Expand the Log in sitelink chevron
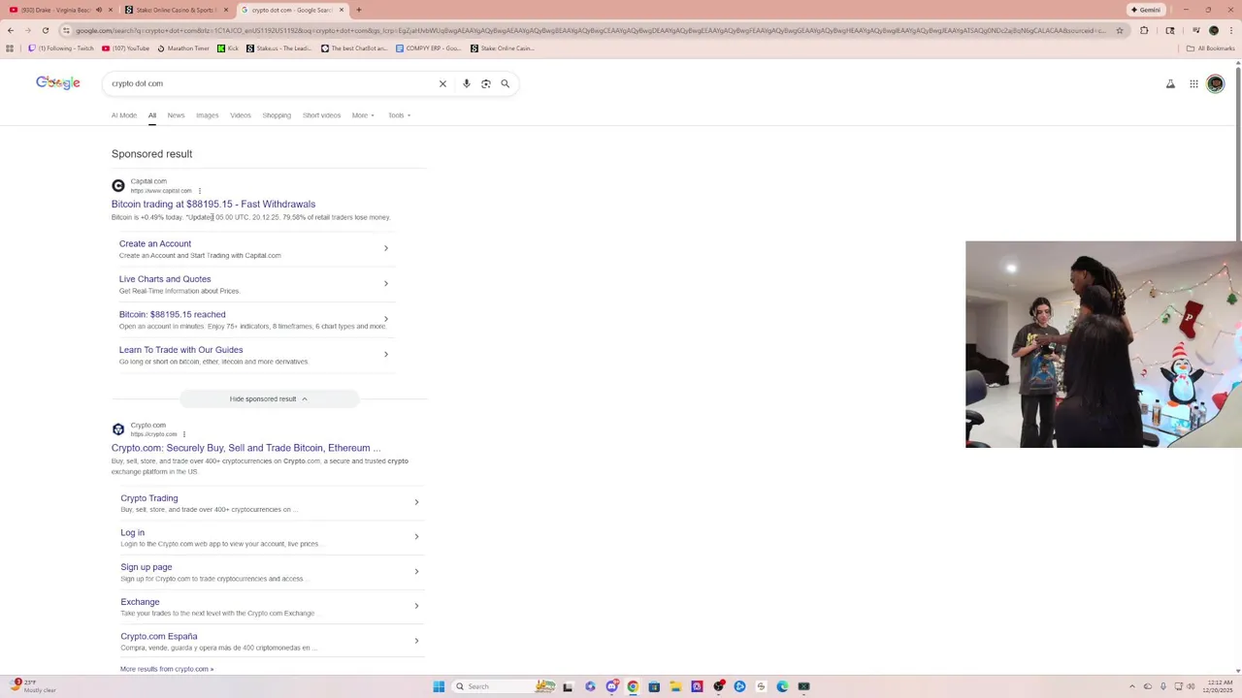The width and height of the screenshot is (1242, 698). click(416, 537)
